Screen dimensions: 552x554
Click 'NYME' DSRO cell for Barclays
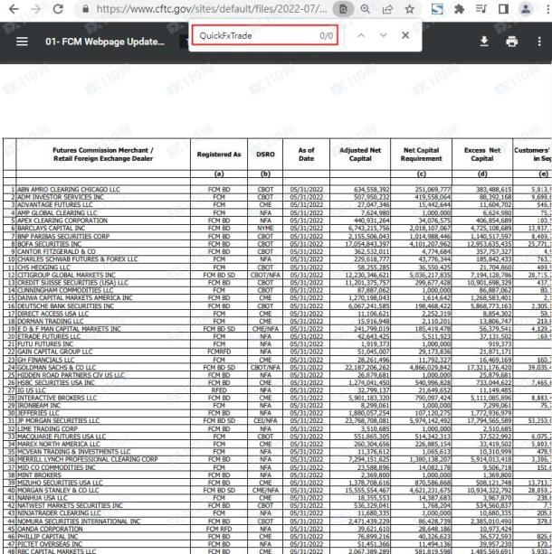265,229
